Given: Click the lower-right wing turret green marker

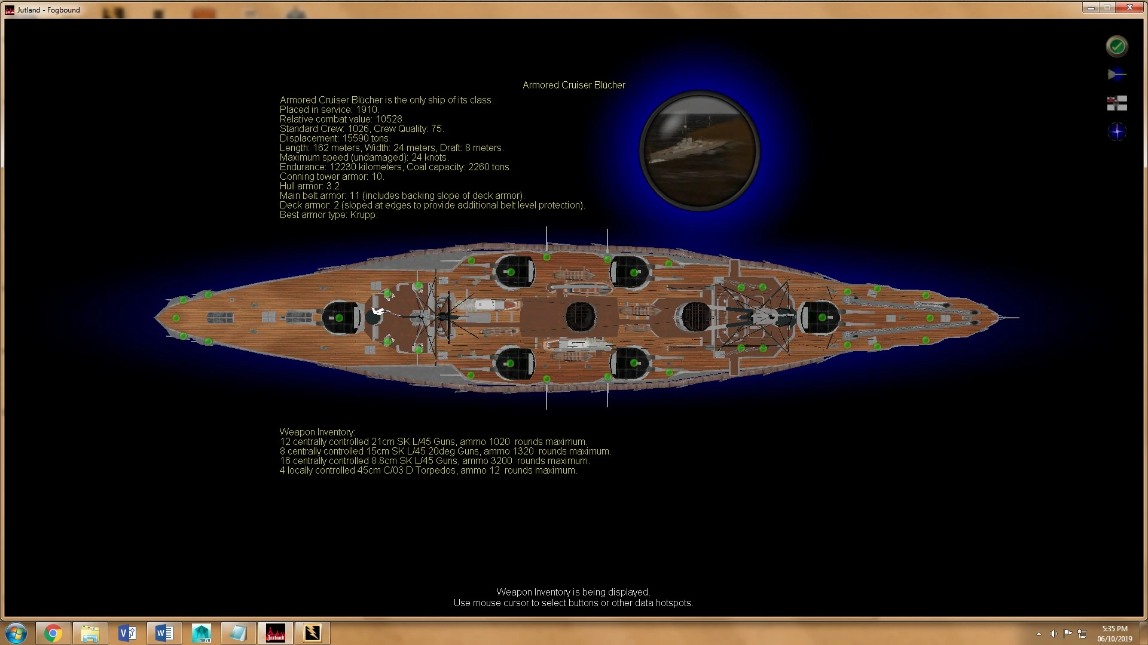Looking at the screenshot, I should pyautogui.click(x=634, y=363).
